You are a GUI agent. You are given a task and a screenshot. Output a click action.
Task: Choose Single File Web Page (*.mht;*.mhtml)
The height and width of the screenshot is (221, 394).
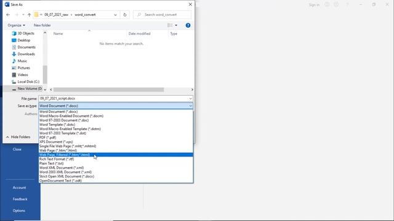[x=116, y=146]
